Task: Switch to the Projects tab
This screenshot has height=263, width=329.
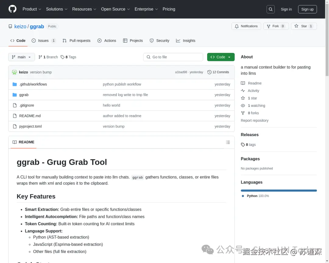Action: [x=133, y=41]
